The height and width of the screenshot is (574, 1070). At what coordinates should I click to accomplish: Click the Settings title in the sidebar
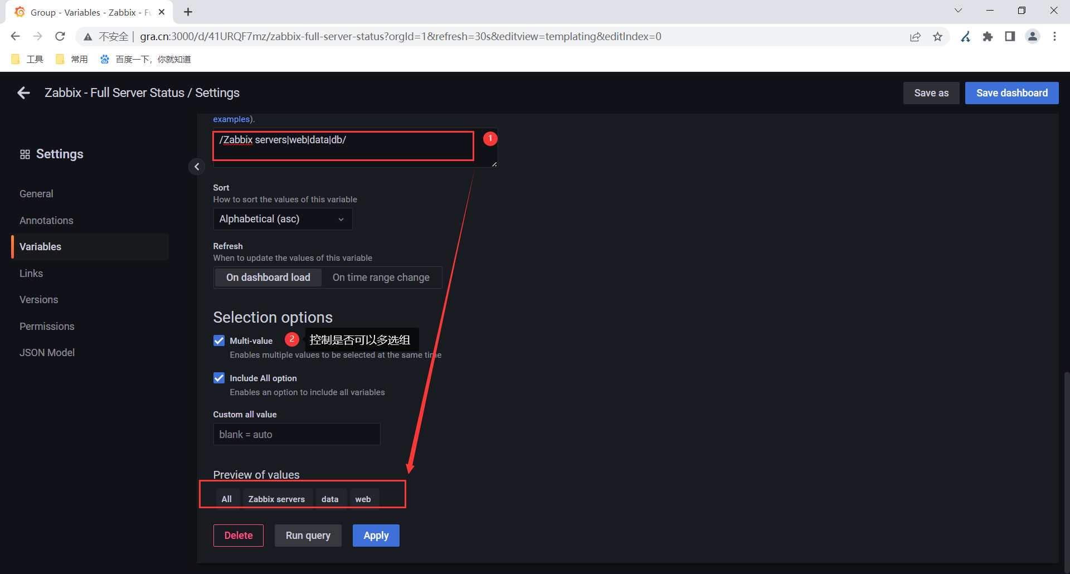pyautogui.click(x=60, y=154)
